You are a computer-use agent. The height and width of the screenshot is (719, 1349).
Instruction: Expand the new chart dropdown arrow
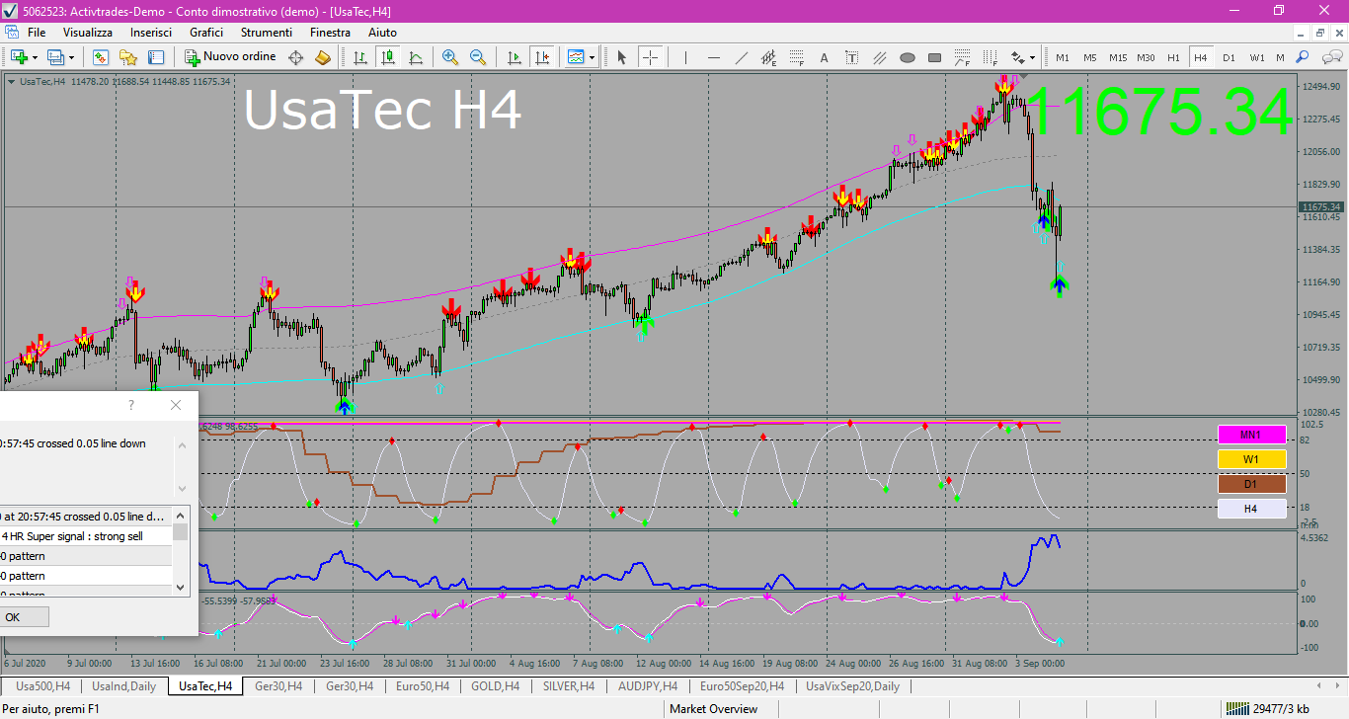pos(35,57)
